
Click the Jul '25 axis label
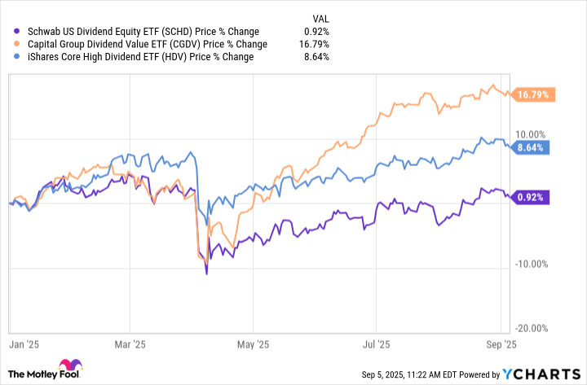tap(376, 344)
